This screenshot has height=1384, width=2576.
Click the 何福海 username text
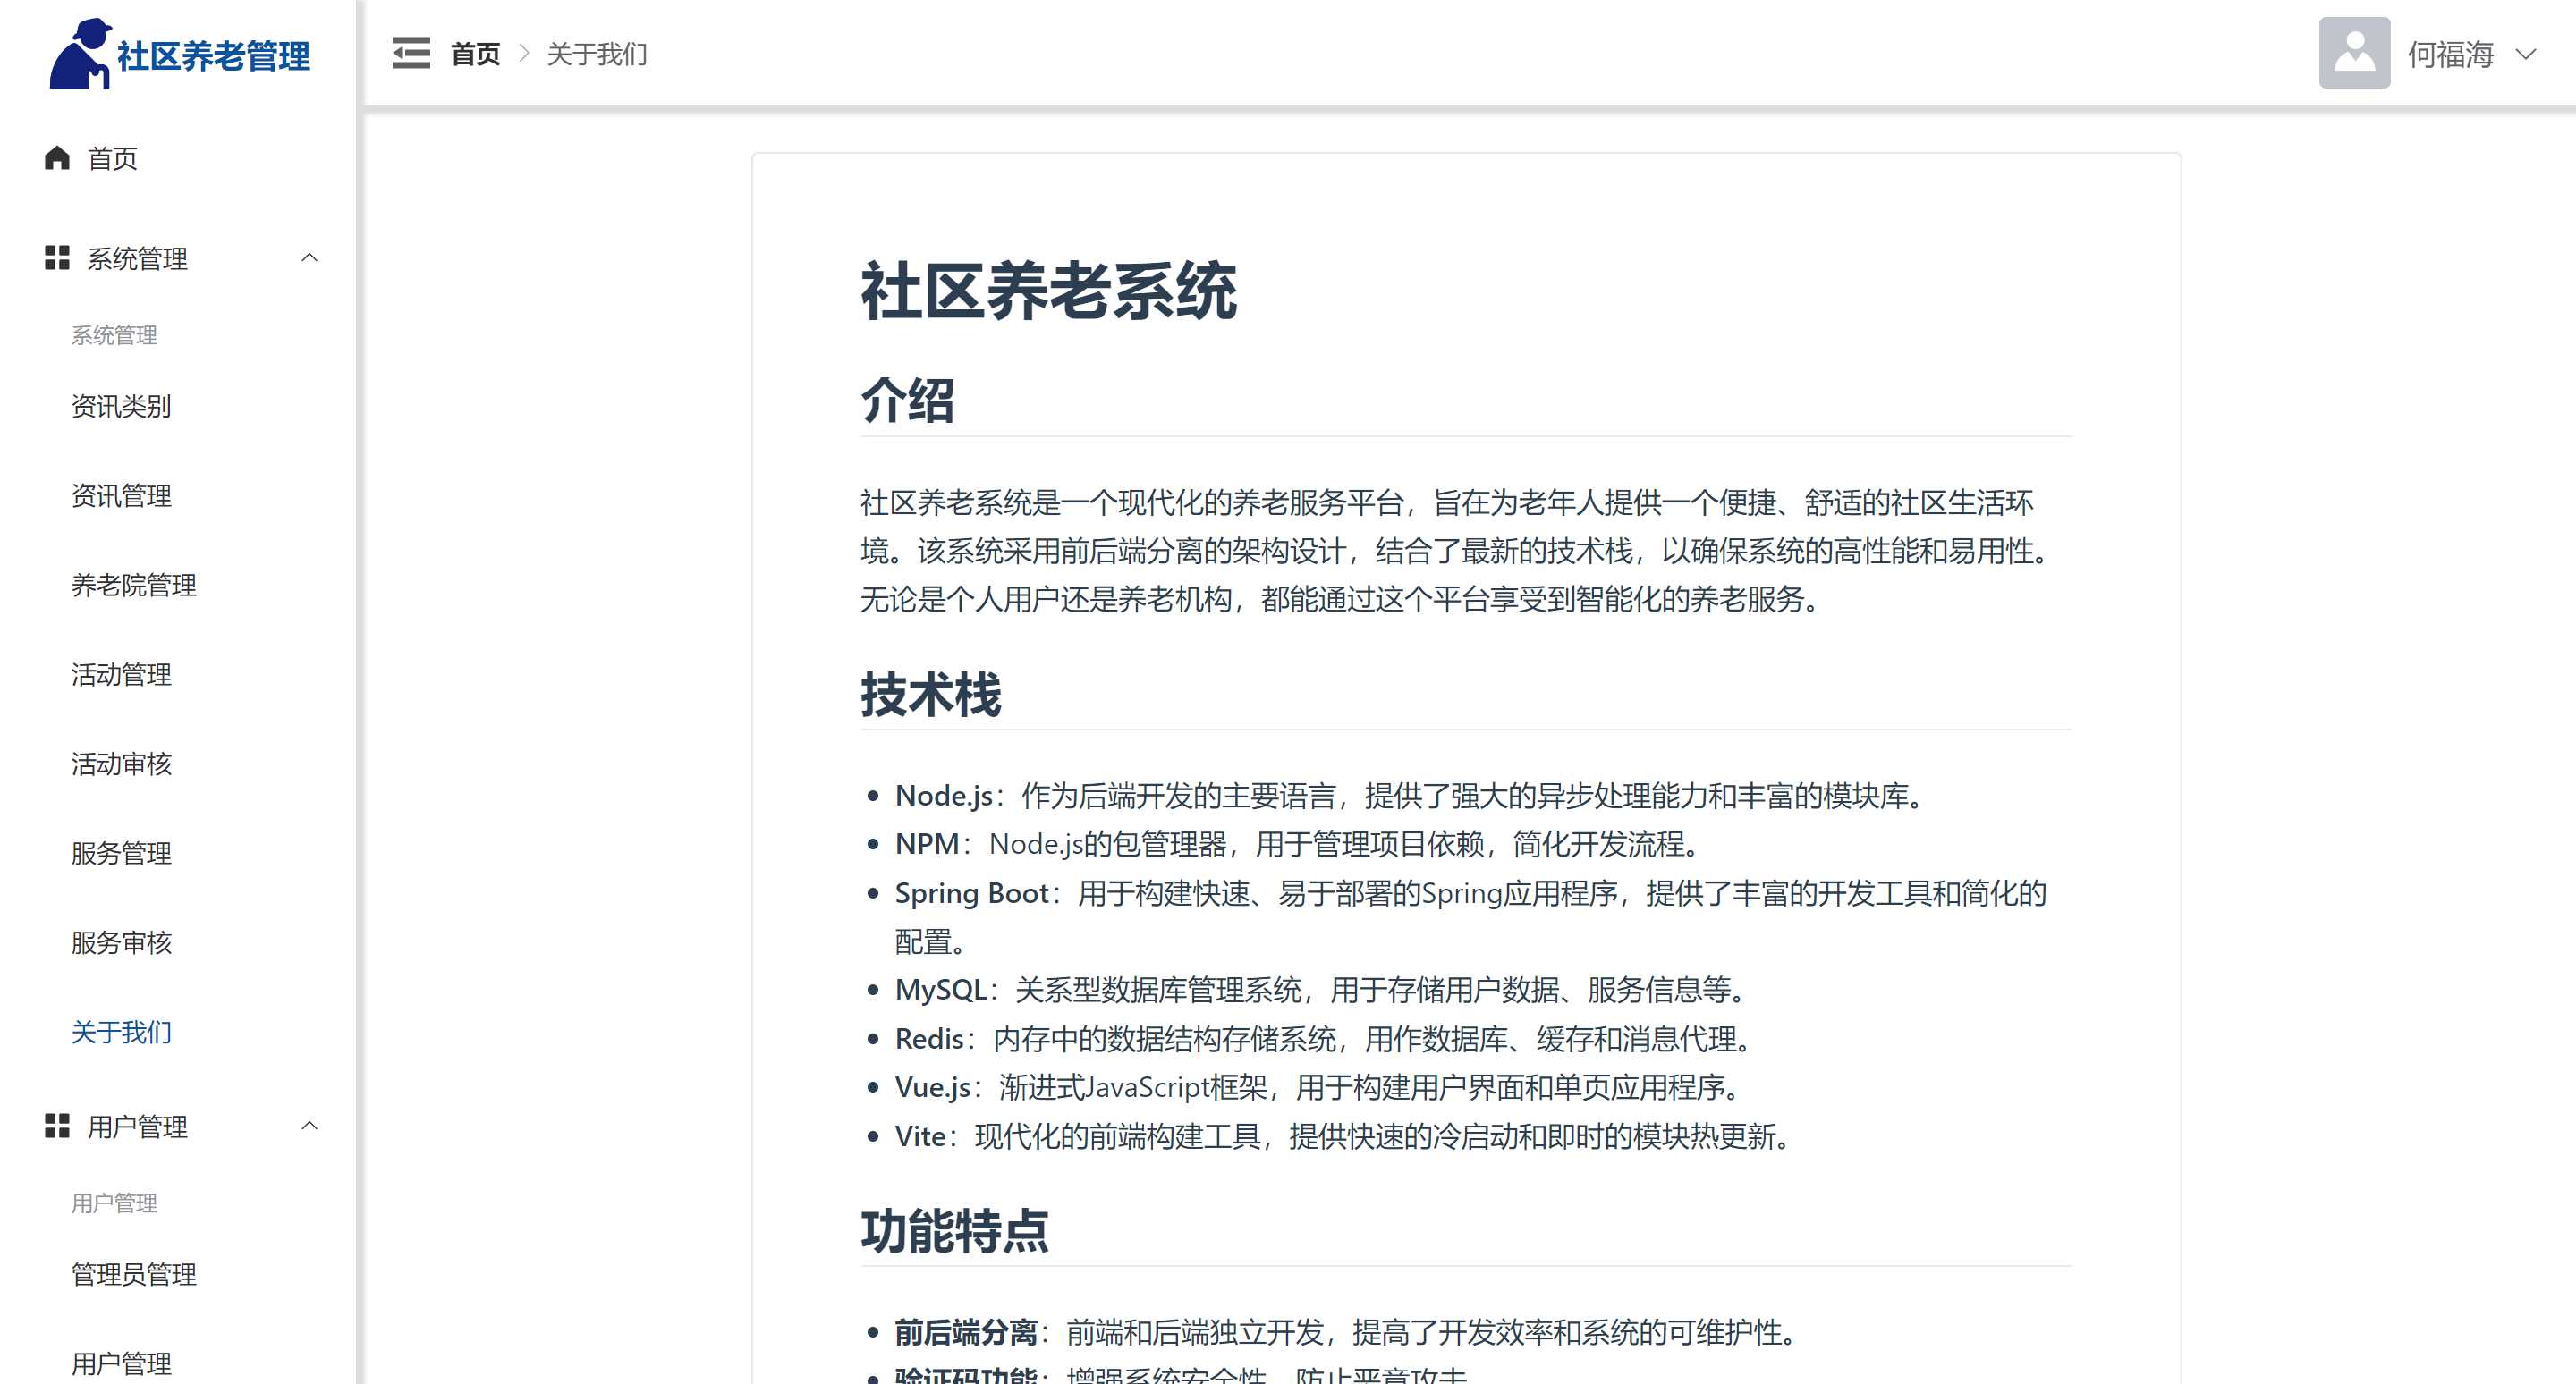tap(2450, 54)
